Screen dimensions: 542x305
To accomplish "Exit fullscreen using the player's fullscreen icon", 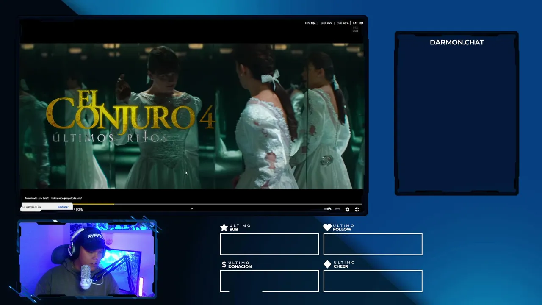I will point(357,209).
